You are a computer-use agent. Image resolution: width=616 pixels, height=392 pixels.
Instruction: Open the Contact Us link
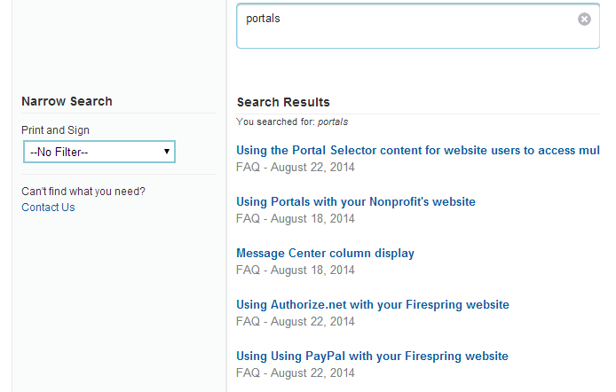click(48, 208)
